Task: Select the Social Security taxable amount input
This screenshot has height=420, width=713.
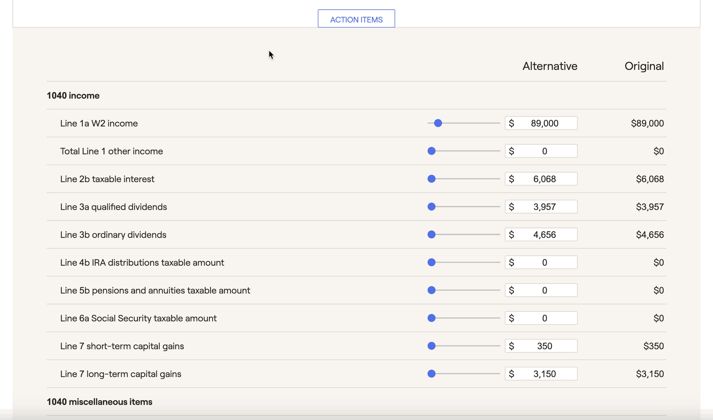Action: pos(541,318)
